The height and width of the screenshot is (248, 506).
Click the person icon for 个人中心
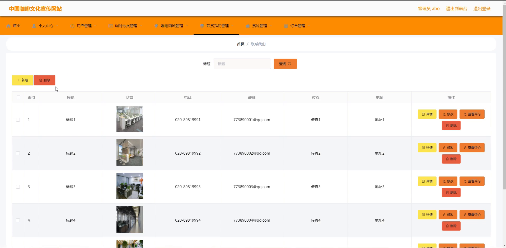pos(34,26)
